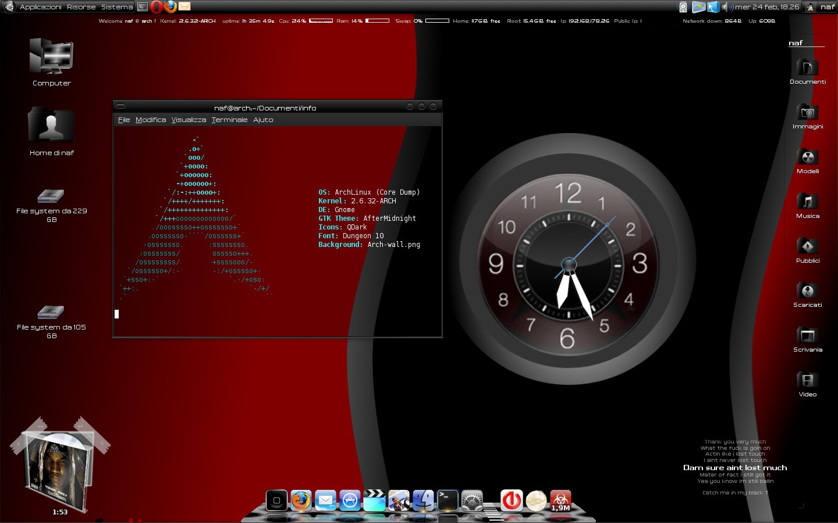The width and height of the screenshot is (838, 523).
Task: Click the 'Dam sure aint lost much' lyric line
Action: point(735,467)
